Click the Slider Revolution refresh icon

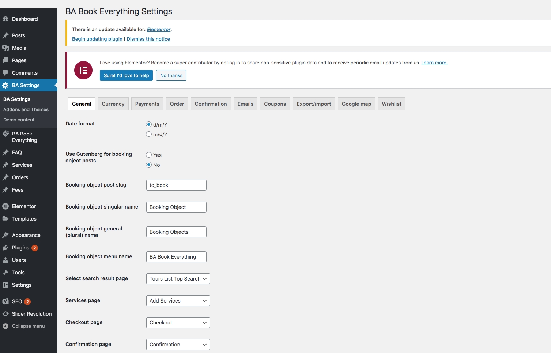[5, 314]
